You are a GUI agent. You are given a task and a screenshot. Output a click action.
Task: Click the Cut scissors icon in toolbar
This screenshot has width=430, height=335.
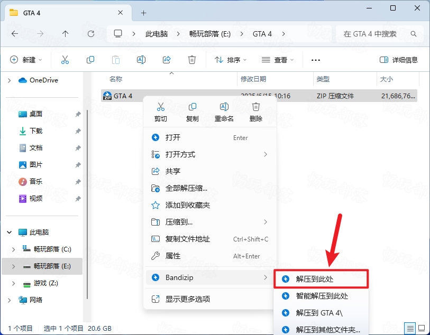pos(65,60)
